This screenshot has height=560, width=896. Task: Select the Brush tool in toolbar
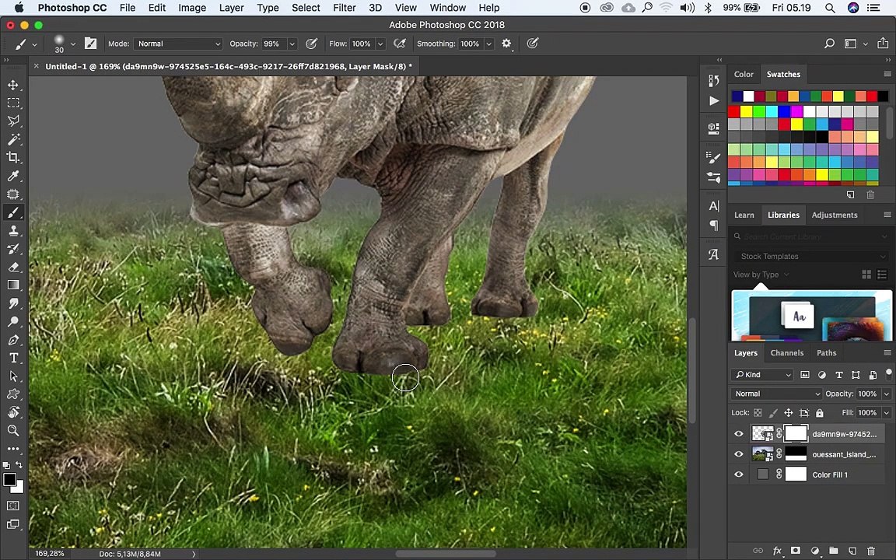[x=13, y=212]
